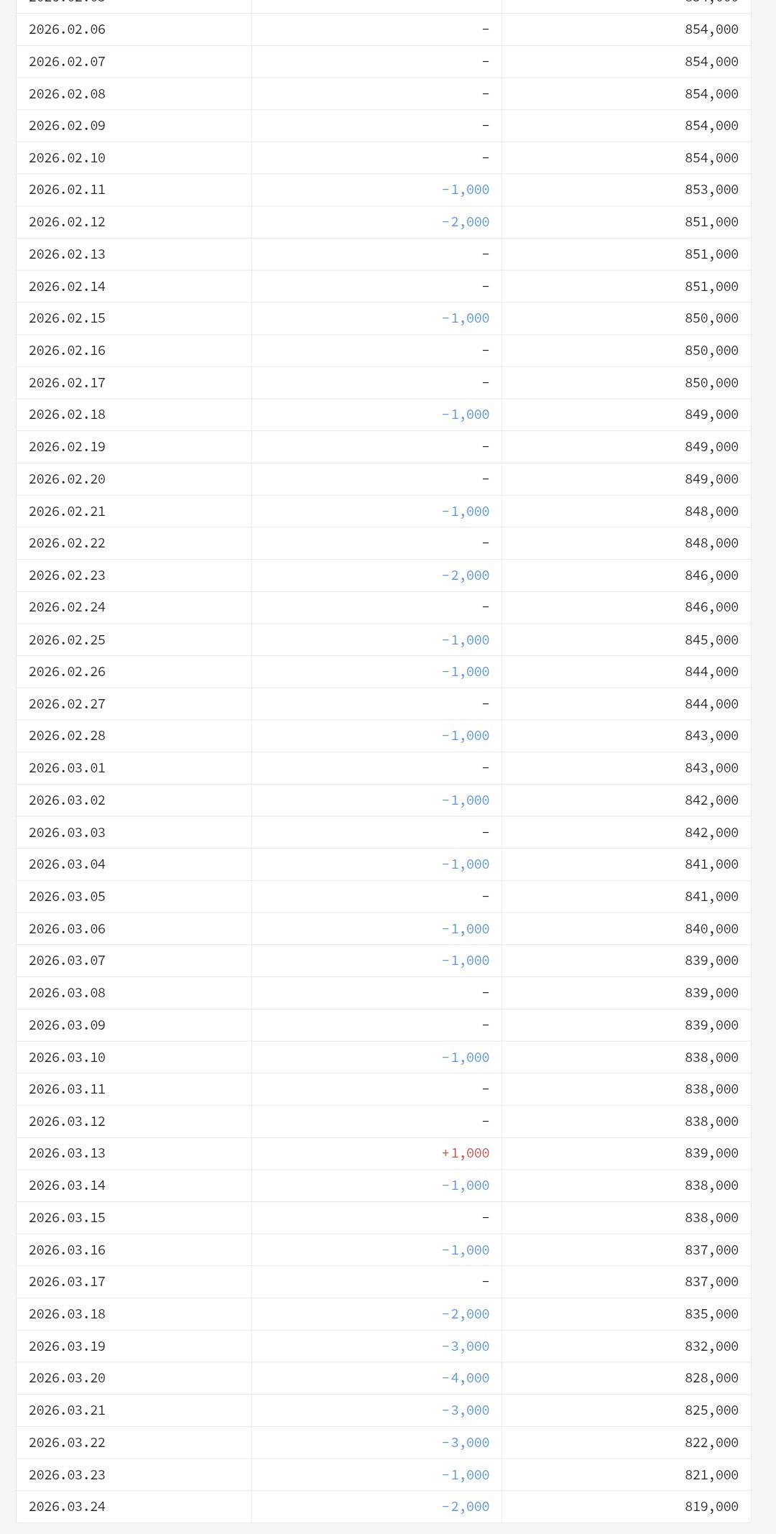Select the 819,000 total on 2026.03.24
This screenshot has height=1534, width=776.
711,1507
